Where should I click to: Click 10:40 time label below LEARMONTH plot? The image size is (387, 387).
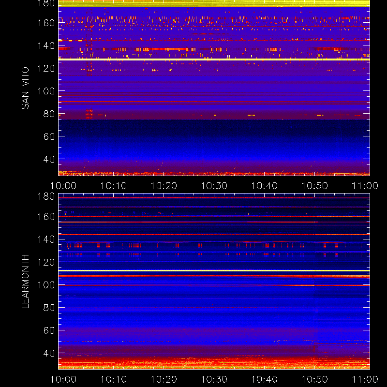pos(264,379)
